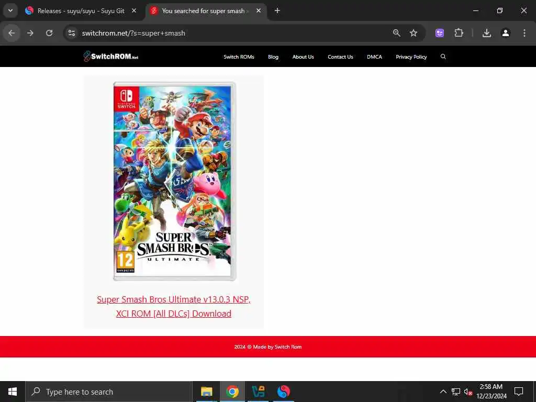Open the muted volume tray icon

468,392
